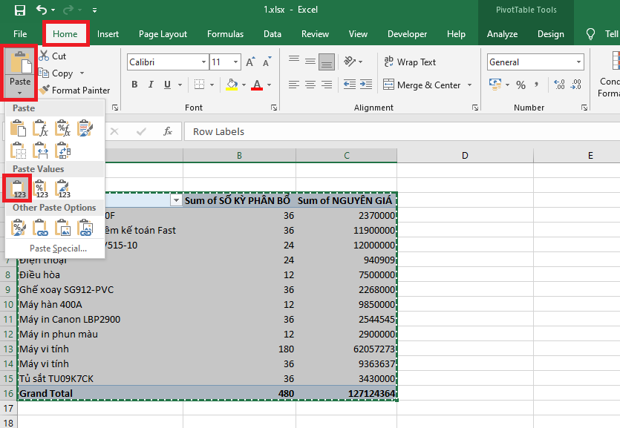Click Merge & Center button
The width and height of the screenshot is (620, 428).
click(421, 85)
